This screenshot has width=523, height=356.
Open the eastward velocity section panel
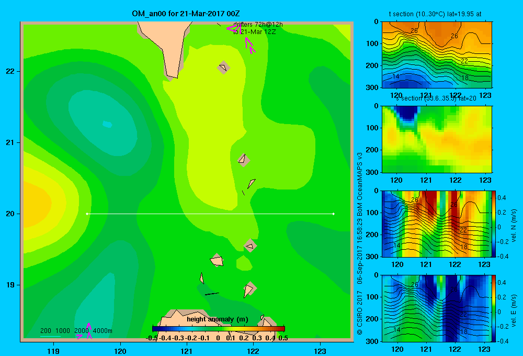point(437,308)
